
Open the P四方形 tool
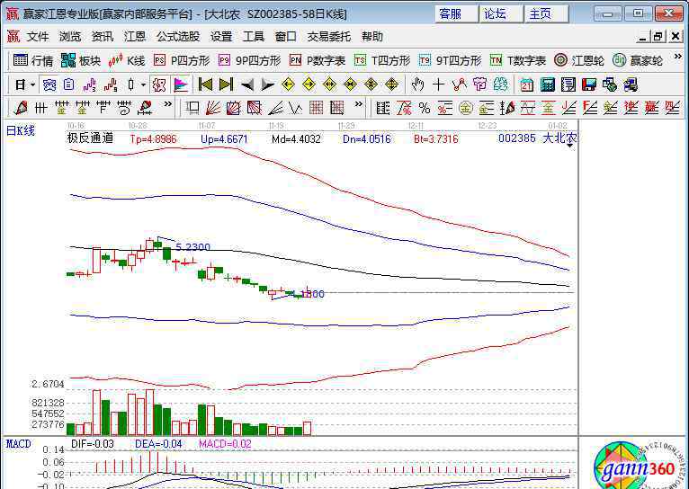coord(182,60)
